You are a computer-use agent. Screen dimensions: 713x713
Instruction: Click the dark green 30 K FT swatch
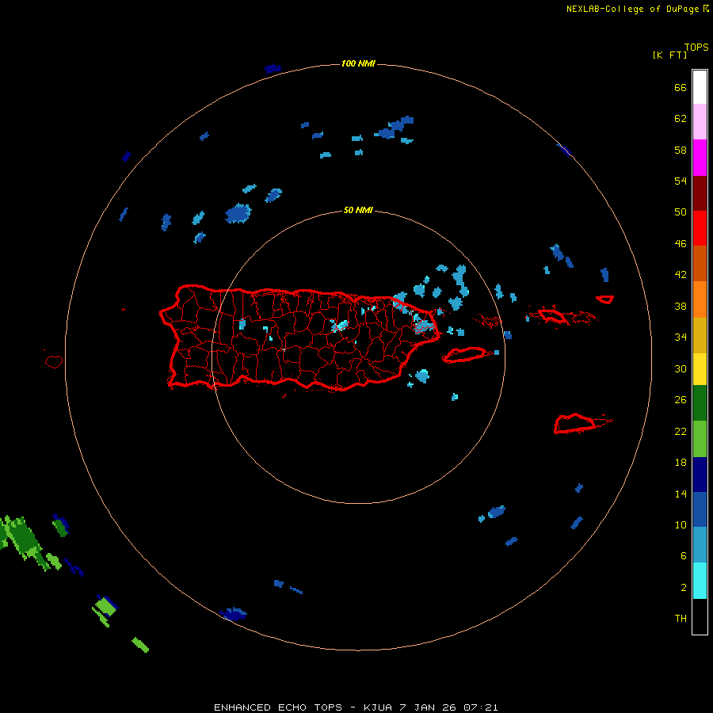(x=700, y=402)
